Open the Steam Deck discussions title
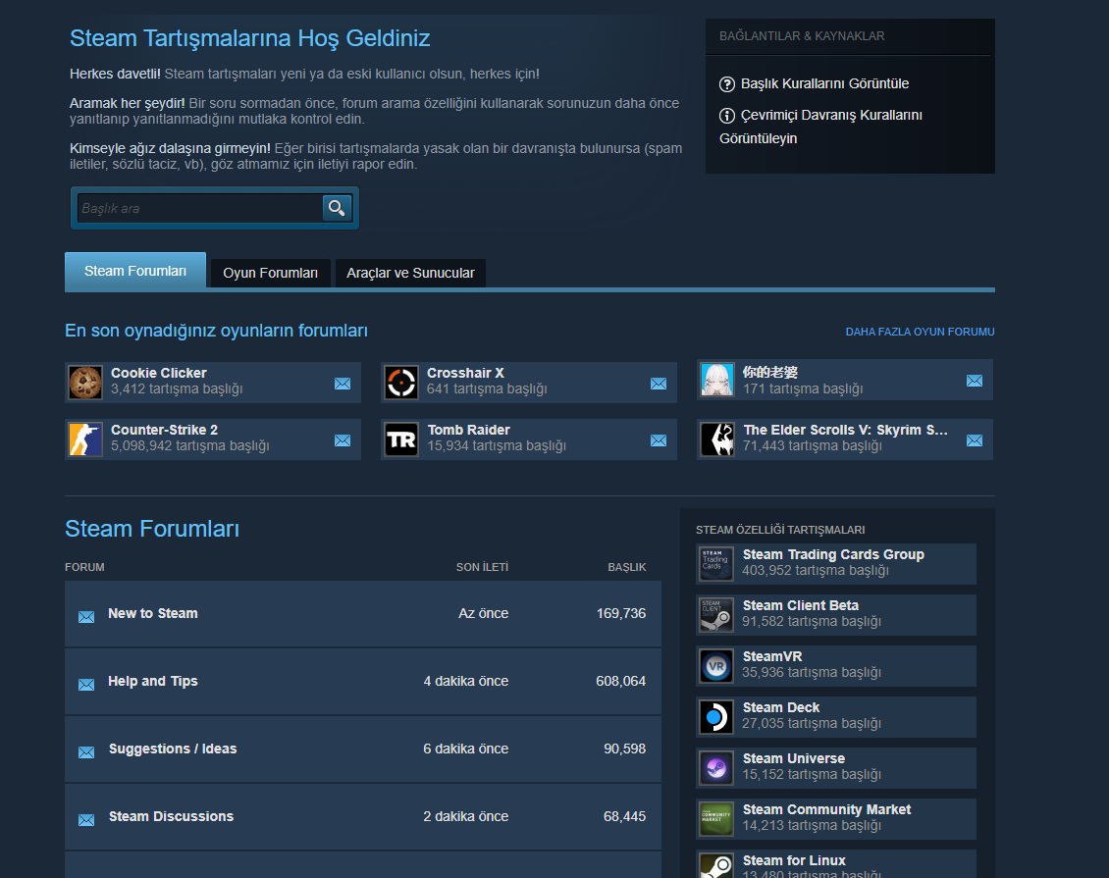The image size is (1109, 878). [781, 707]
